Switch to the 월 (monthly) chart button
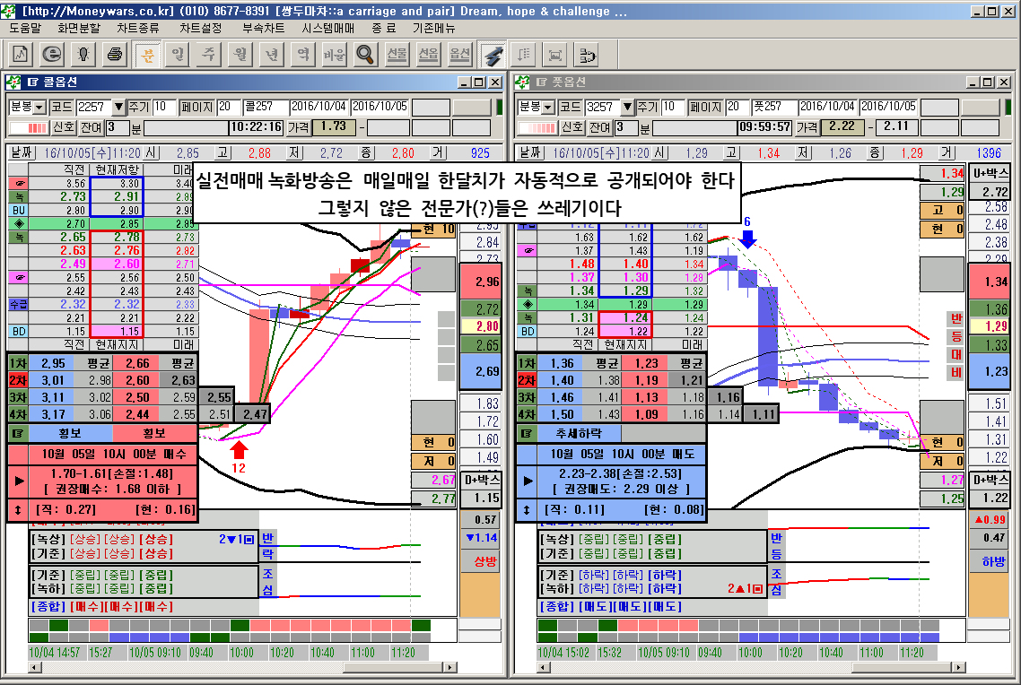Viewport: 1021px width, 685px height. point(240,55)
